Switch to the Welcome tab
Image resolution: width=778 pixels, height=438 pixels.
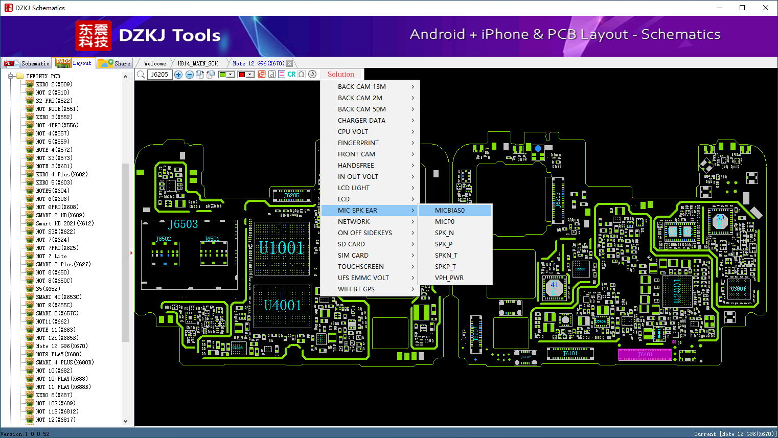[x=155, y=63]
